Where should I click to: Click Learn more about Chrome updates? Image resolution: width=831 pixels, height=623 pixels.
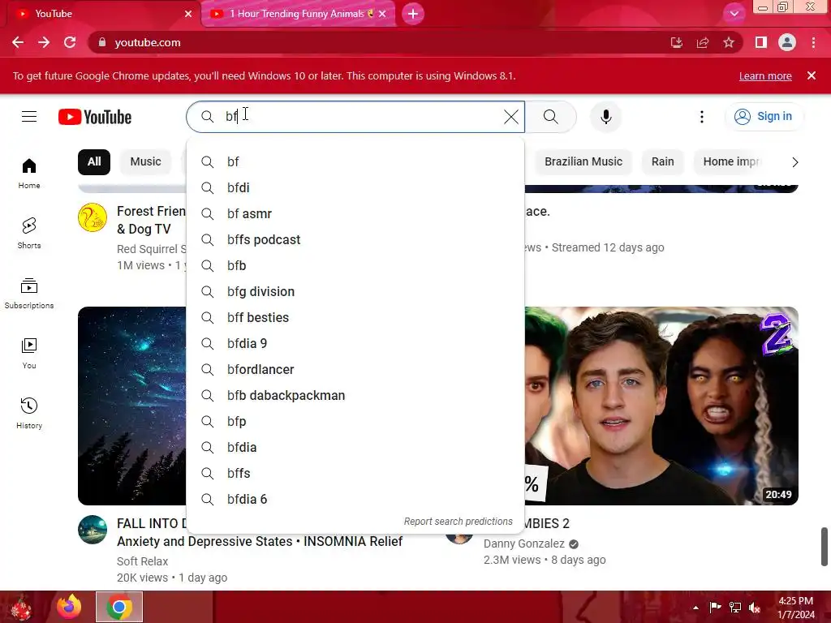coord(765,75)
